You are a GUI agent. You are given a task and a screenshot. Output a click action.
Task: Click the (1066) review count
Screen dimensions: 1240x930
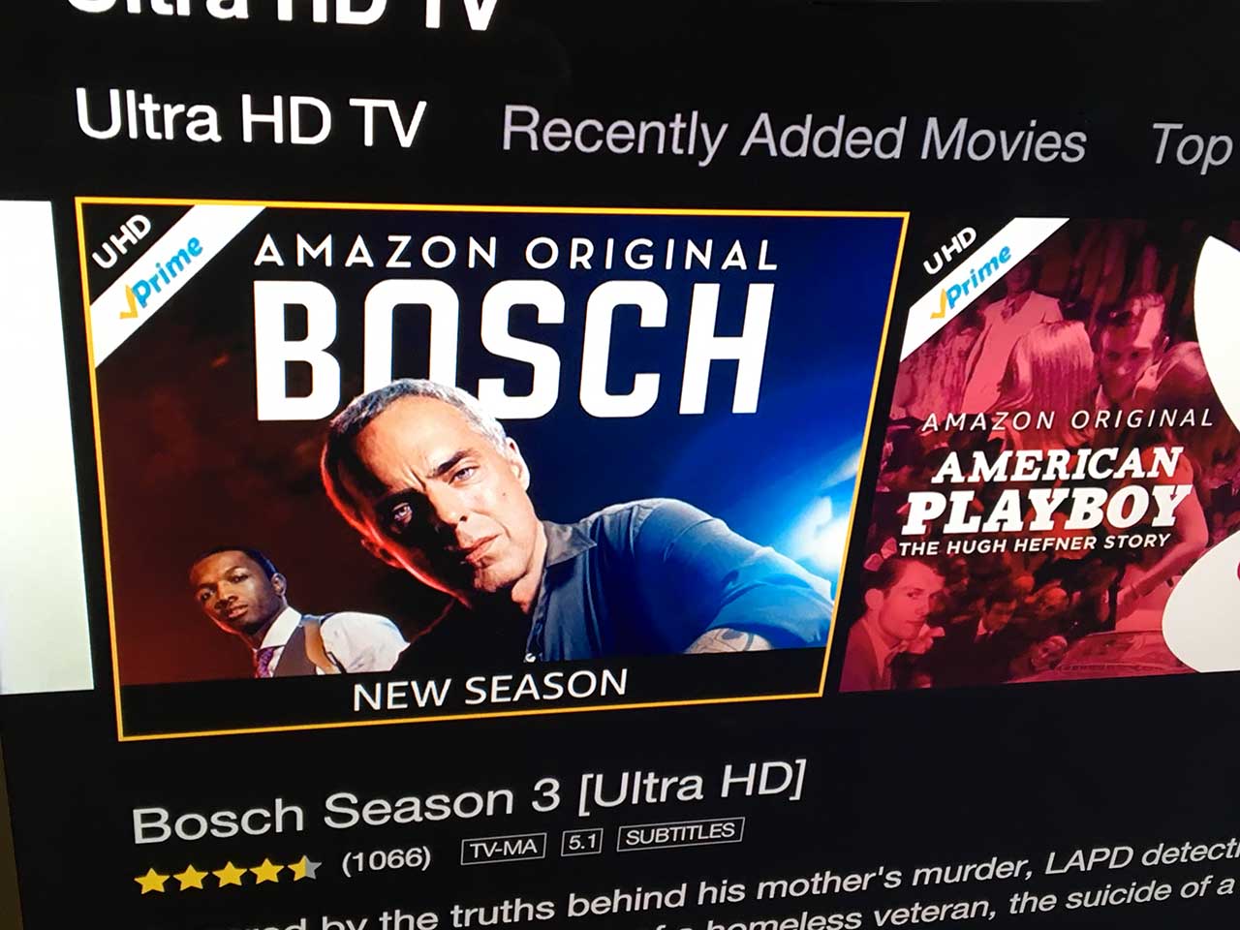tap(387, 860)
